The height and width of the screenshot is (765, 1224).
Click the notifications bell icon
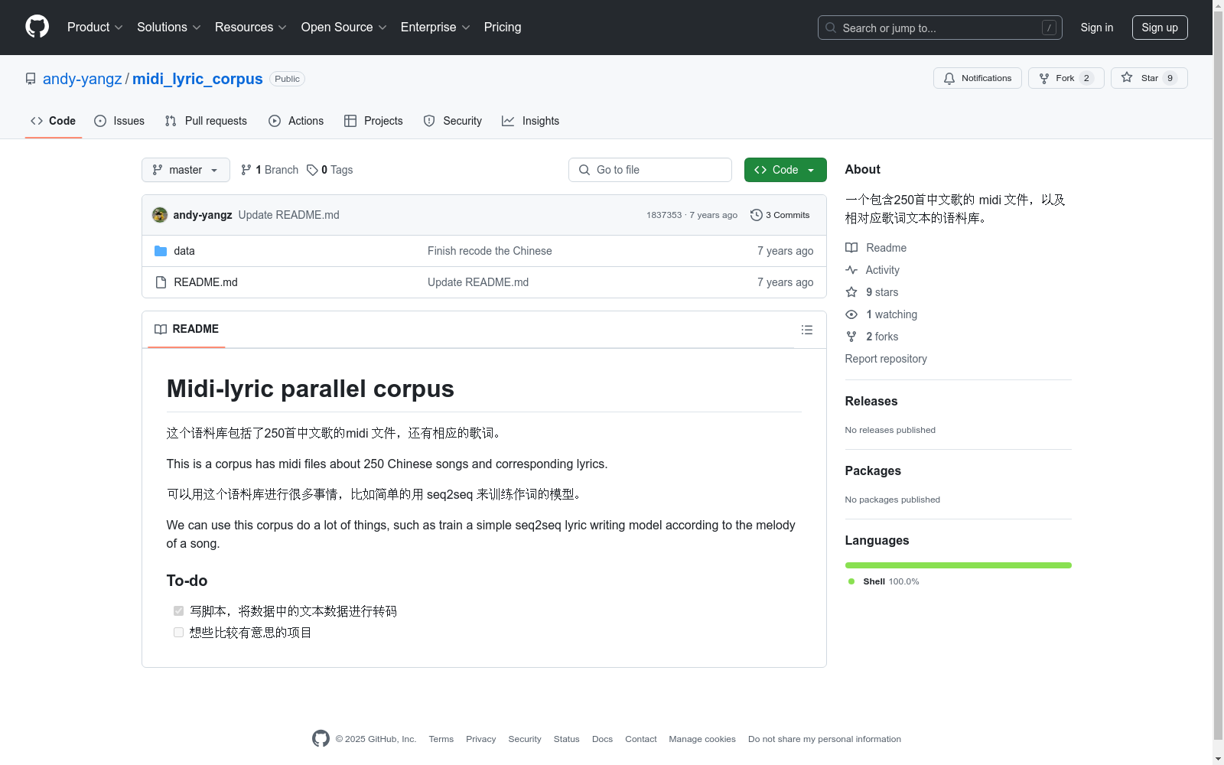click(x=949, y=78)
